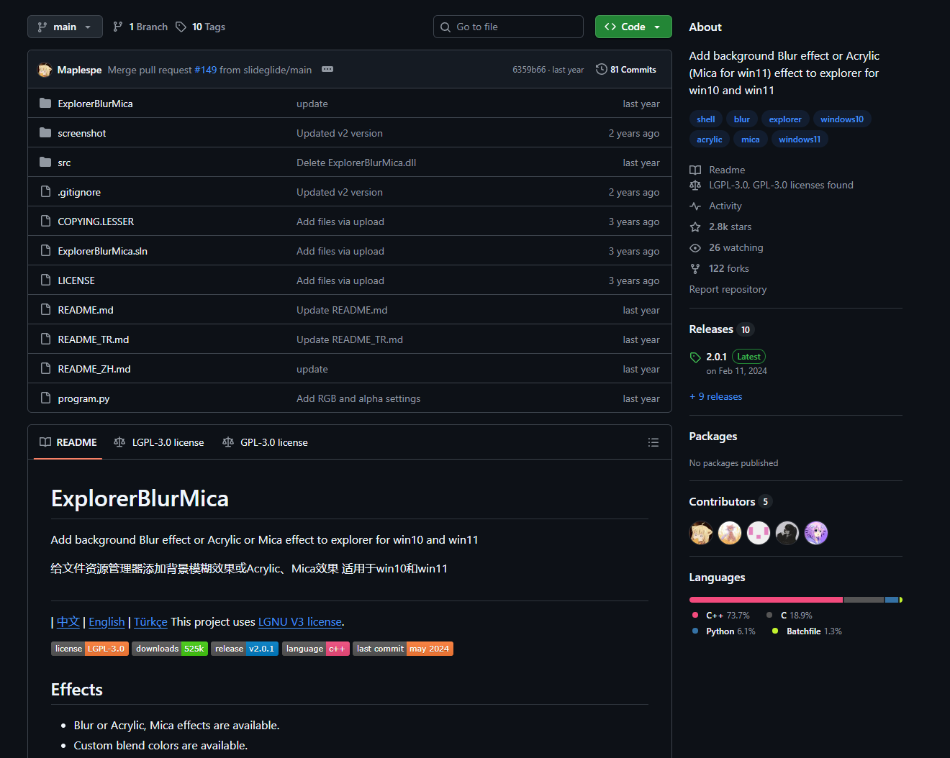Click the C++ 73.7% language entry
Viewport: 950px width, 758px height.
(x=721, y=616)
